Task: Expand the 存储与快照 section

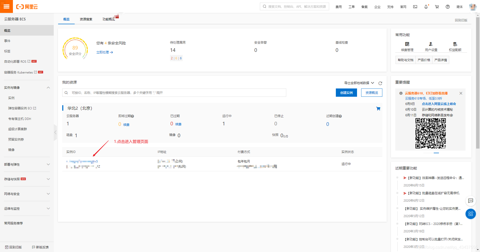Action: [x=48, y=179]
